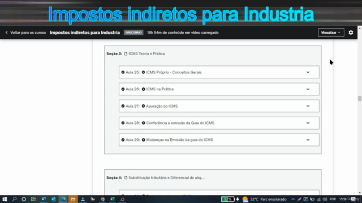The height and width of the screenshot is (203, 362).
Task: Expand Aula 26 ICMS na Prática chevron
Action: pos(308,89)
